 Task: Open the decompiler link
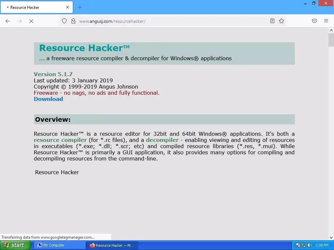(x=162, y=140)
